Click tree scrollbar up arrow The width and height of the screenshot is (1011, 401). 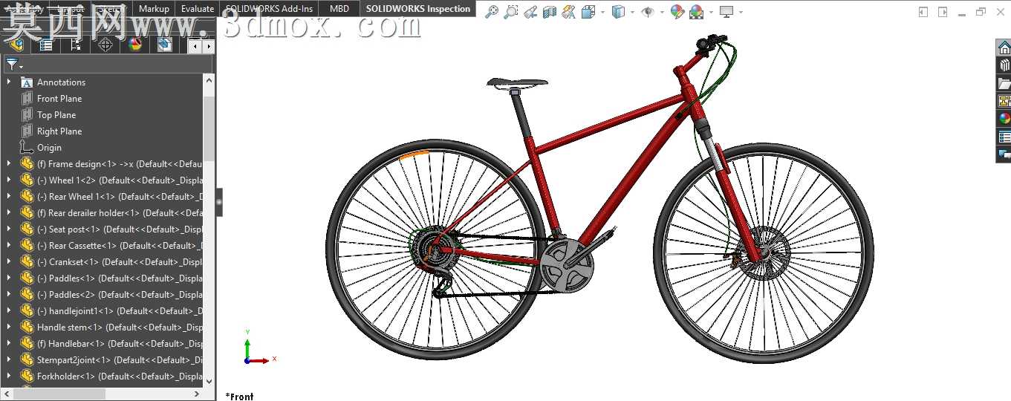209,80
